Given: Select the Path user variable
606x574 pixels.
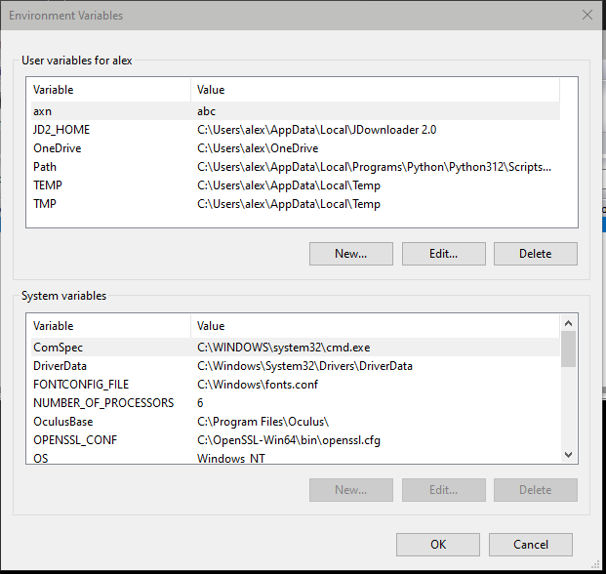Looking at the screenshot, I should click(x=296, y=167).
